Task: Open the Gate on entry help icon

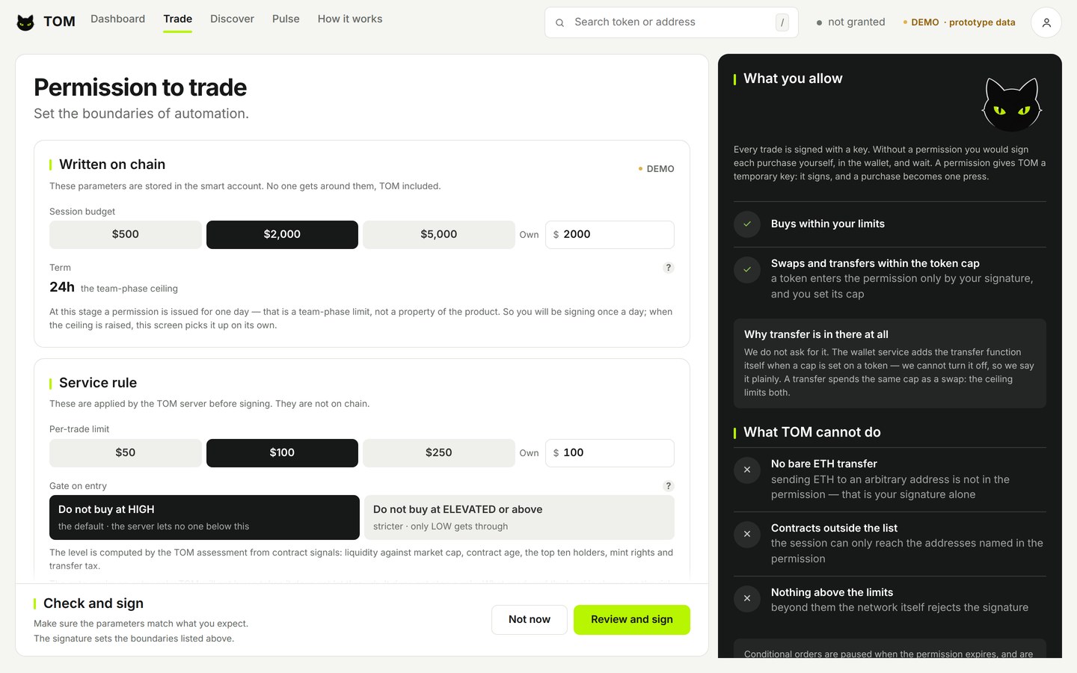Action: (x=669, y=486)
